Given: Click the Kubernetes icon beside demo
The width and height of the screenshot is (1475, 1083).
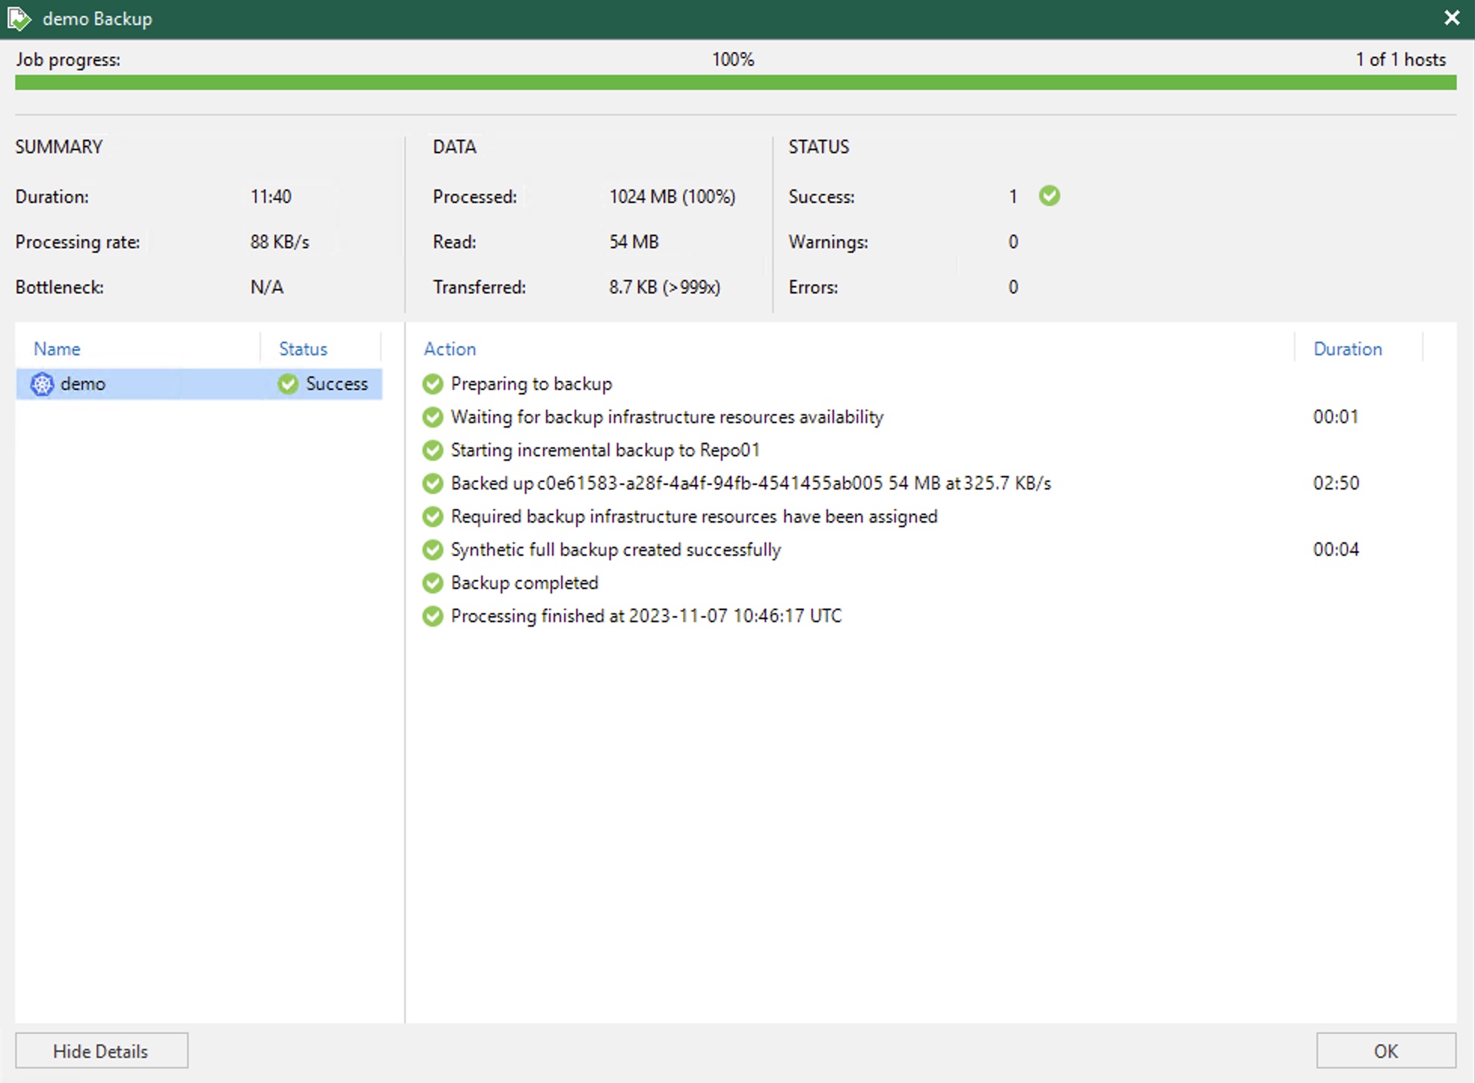Looking at the screenshot, I should coord(42,384).
